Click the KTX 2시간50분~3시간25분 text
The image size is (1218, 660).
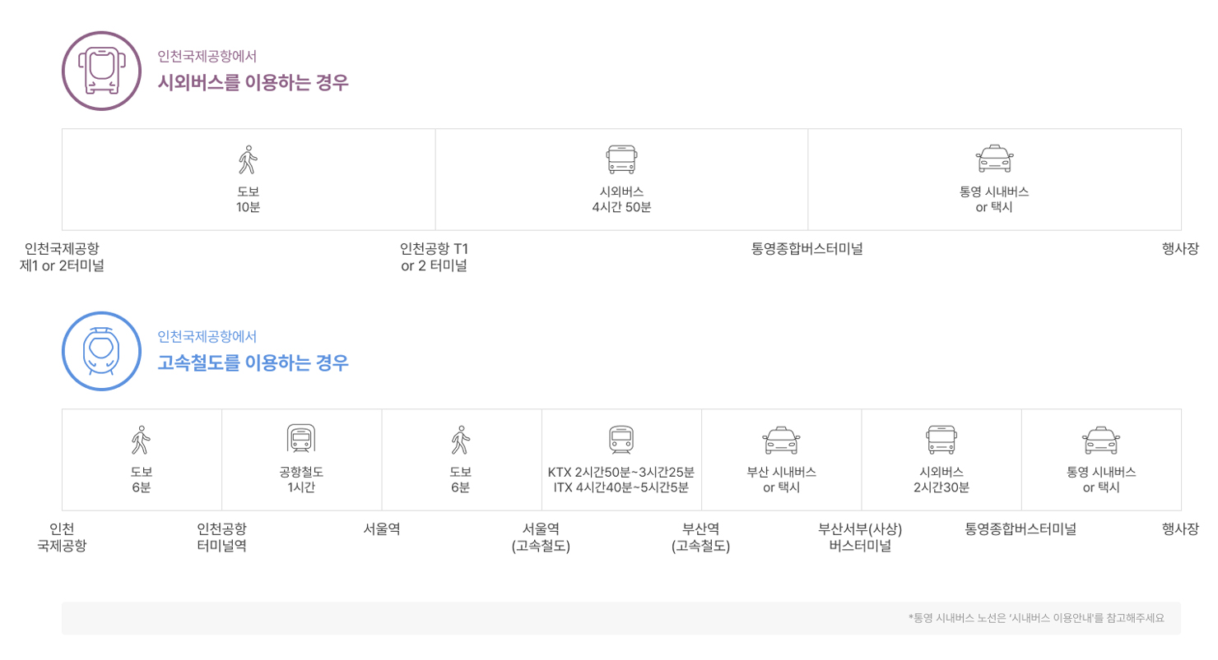pyautogui.click(x=621, y=472)
